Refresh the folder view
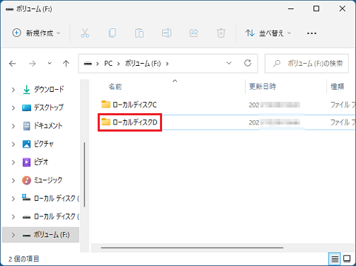Image resolution: width=356 pixels, height=266 pixels. [248, 63]
